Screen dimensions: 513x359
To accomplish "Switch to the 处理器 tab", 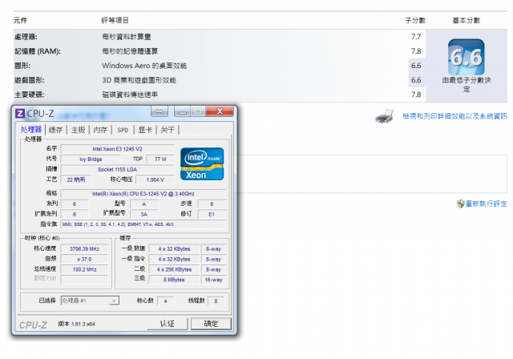I will coord(31,130).
